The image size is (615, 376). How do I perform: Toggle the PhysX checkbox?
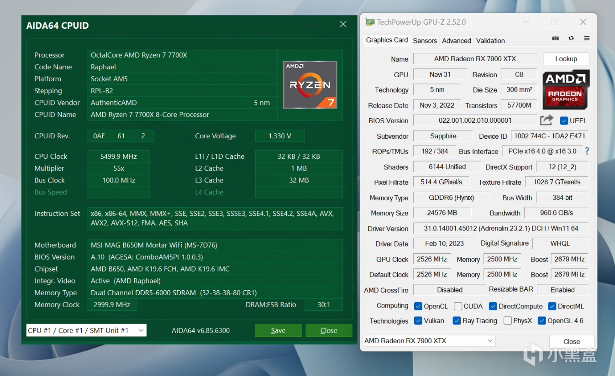(x=507, y=321)
